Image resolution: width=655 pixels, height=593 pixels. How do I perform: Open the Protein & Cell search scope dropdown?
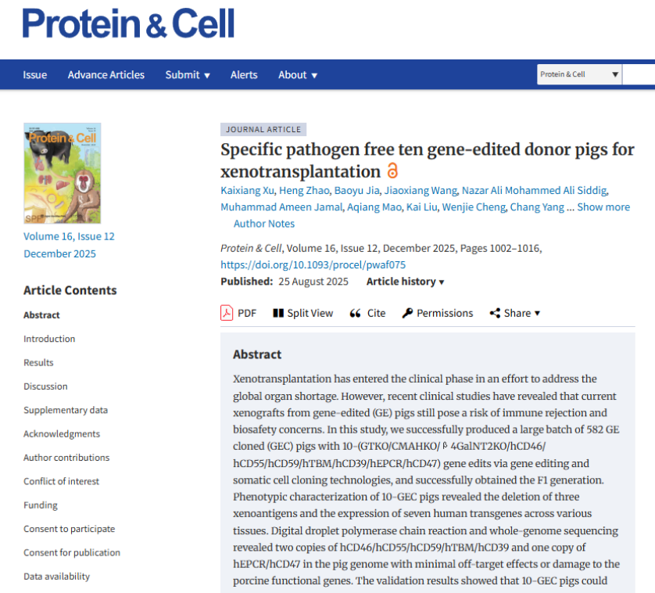click(x=579, y=74)
